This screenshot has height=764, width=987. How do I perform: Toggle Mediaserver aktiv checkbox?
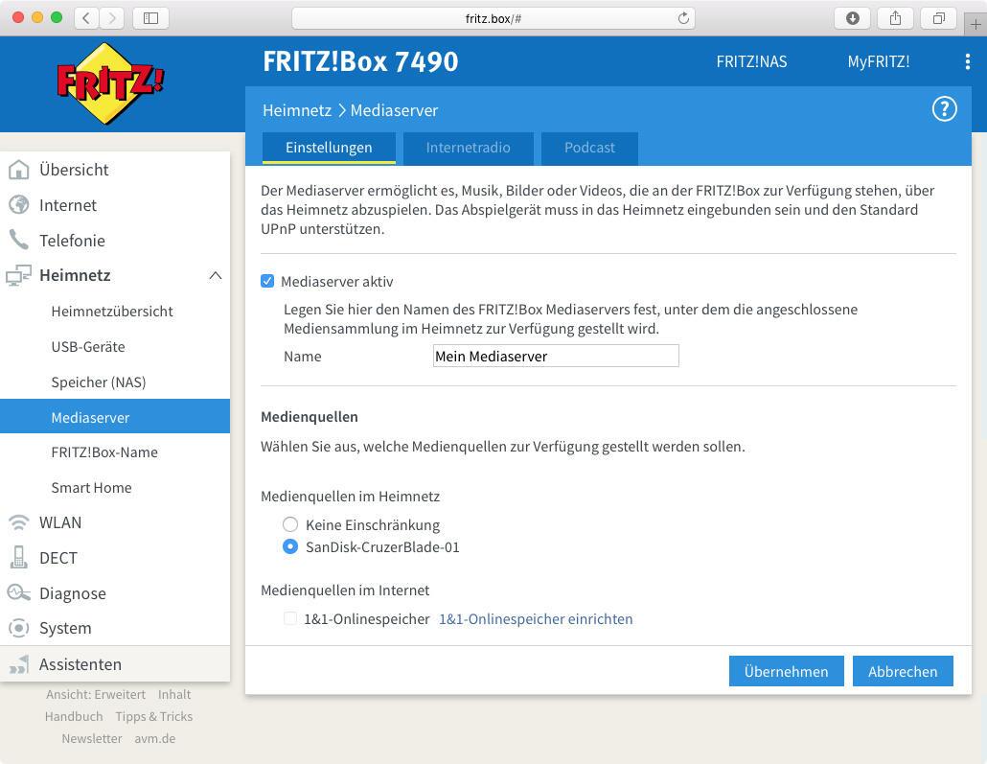coord(267,281)
